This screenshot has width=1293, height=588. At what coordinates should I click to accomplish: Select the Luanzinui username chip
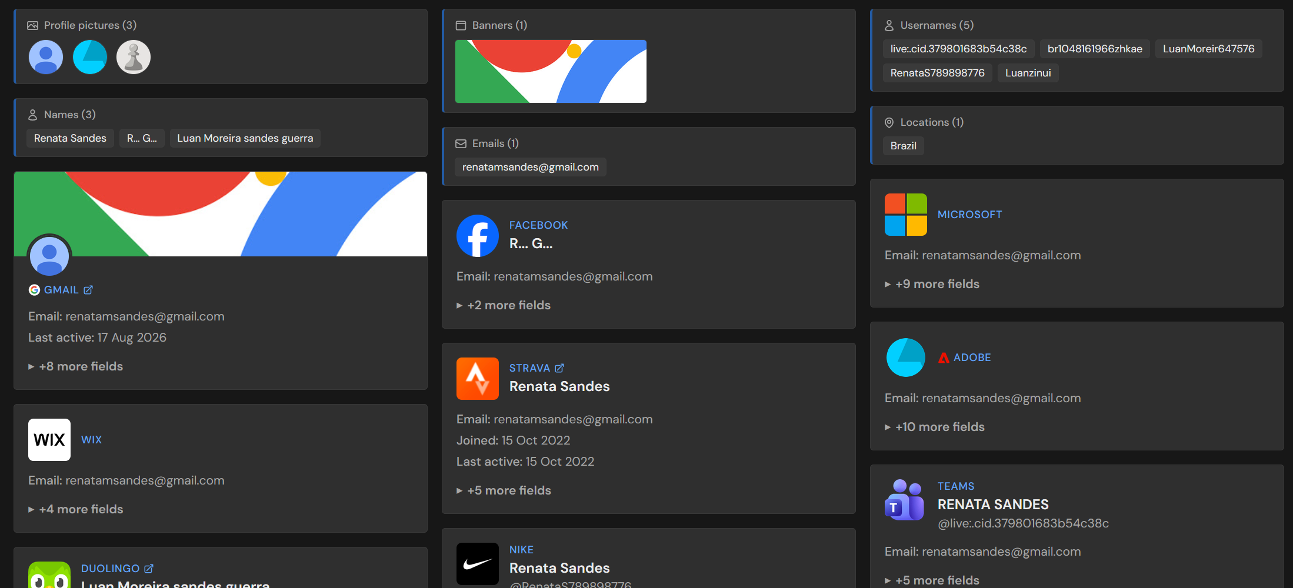pyautogui.click(x=1028, y=73)
